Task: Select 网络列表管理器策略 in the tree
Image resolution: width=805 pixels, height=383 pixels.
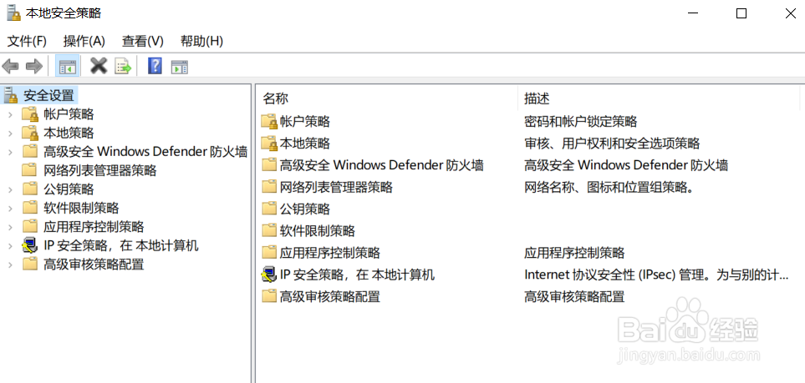Action: (x=100, y=170)
